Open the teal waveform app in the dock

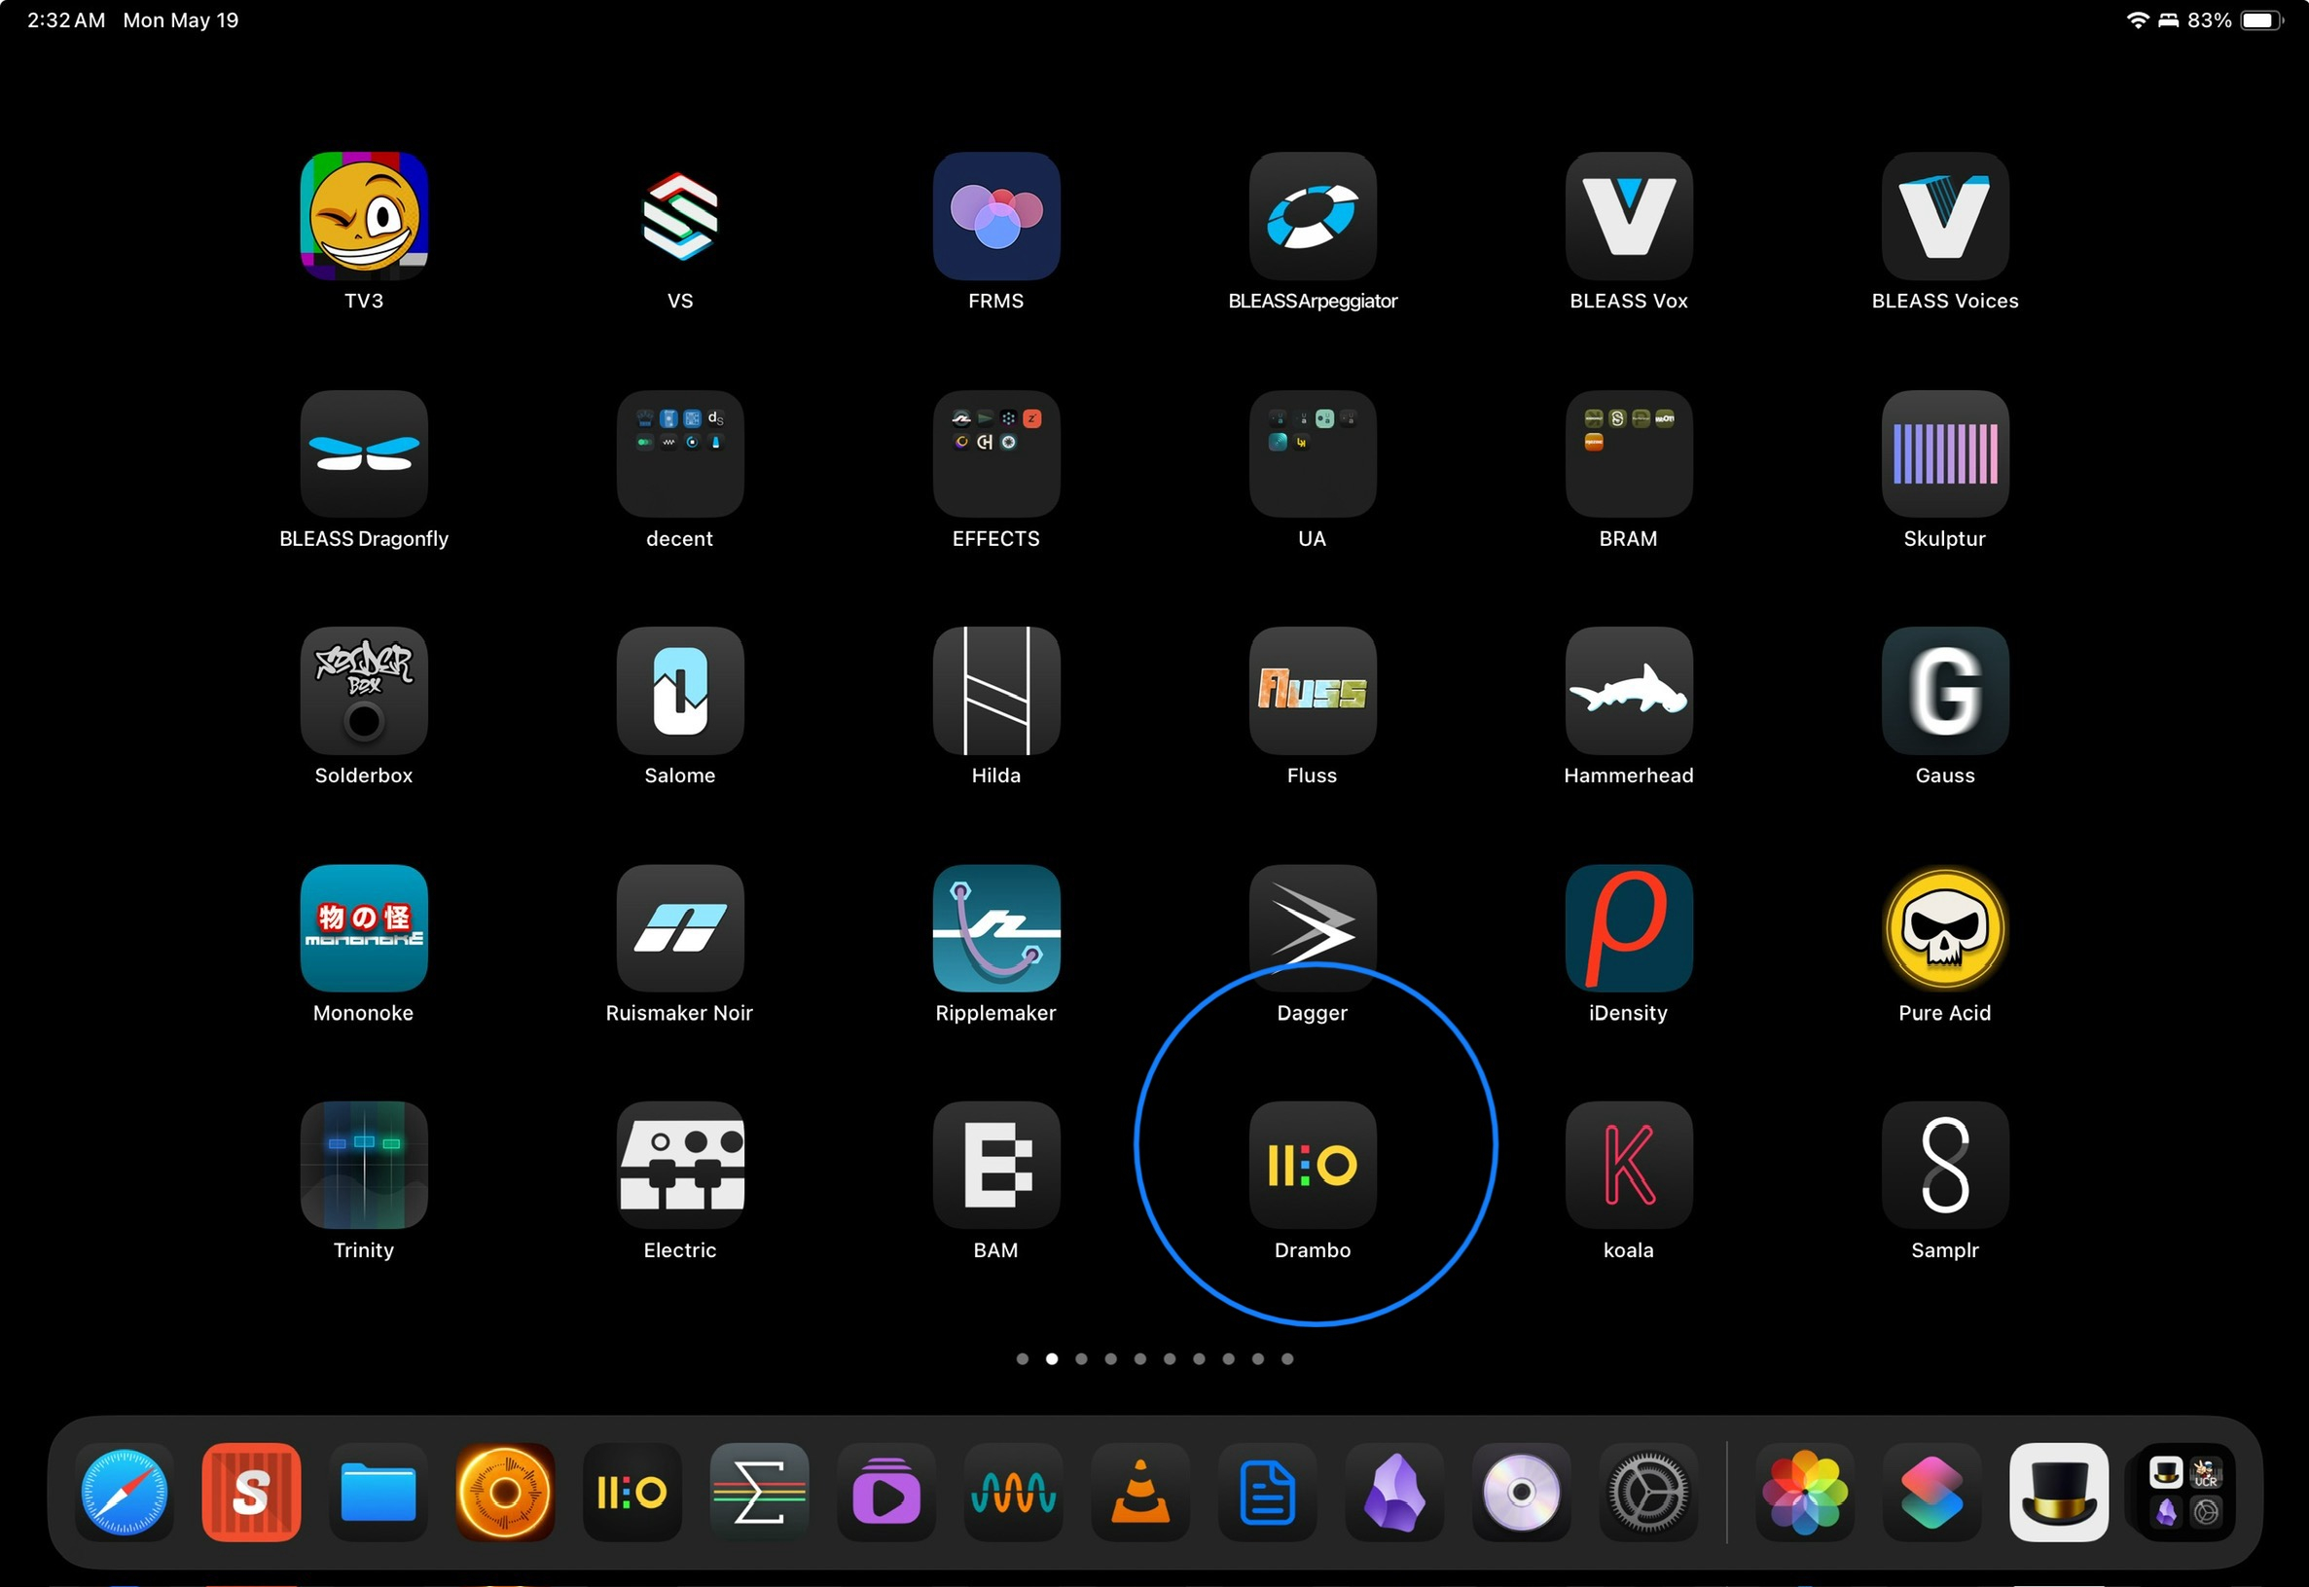click(1013, 1492)
